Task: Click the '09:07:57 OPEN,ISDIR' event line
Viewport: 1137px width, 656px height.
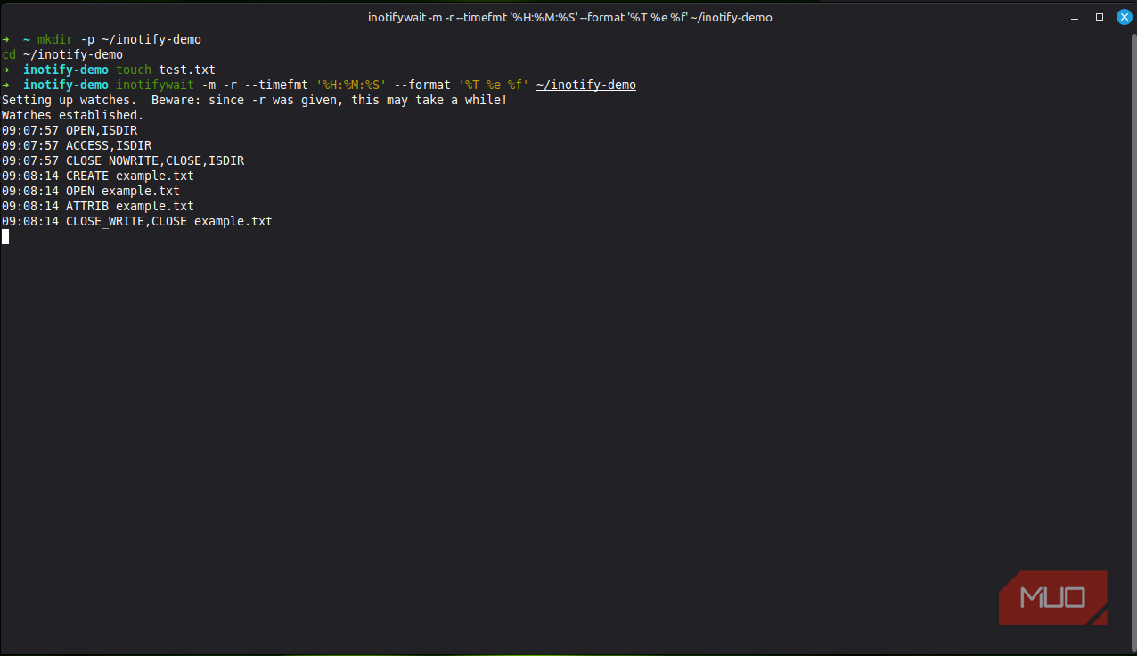Action: point(70,130)
